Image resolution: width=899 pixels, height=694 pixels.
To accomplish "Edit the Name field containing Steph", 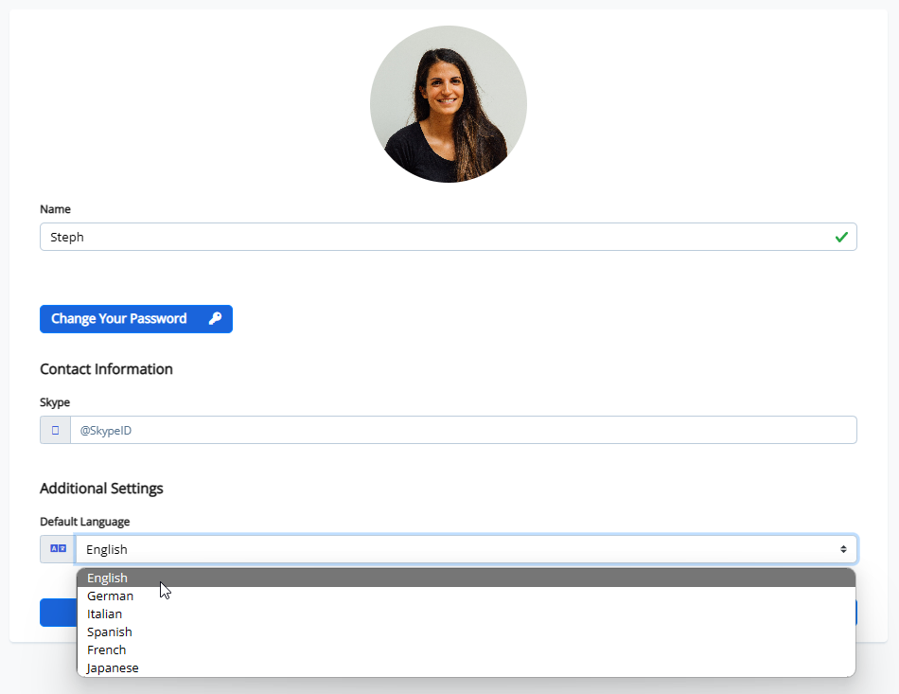I will pos(449,237).
